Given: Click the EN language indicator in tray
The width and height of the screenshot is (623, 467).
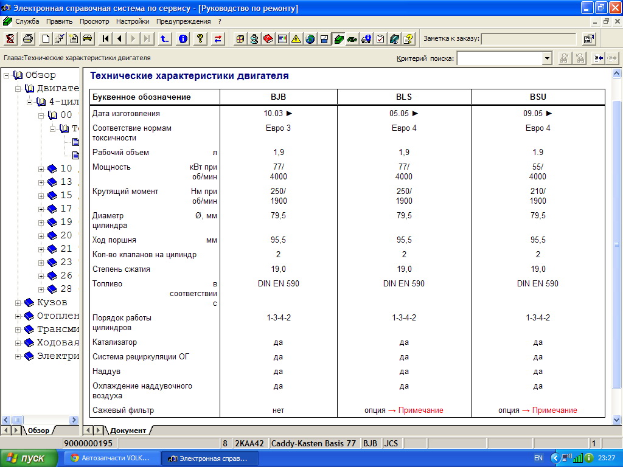Looking at the screenshot, I should [x=538, y=458].
